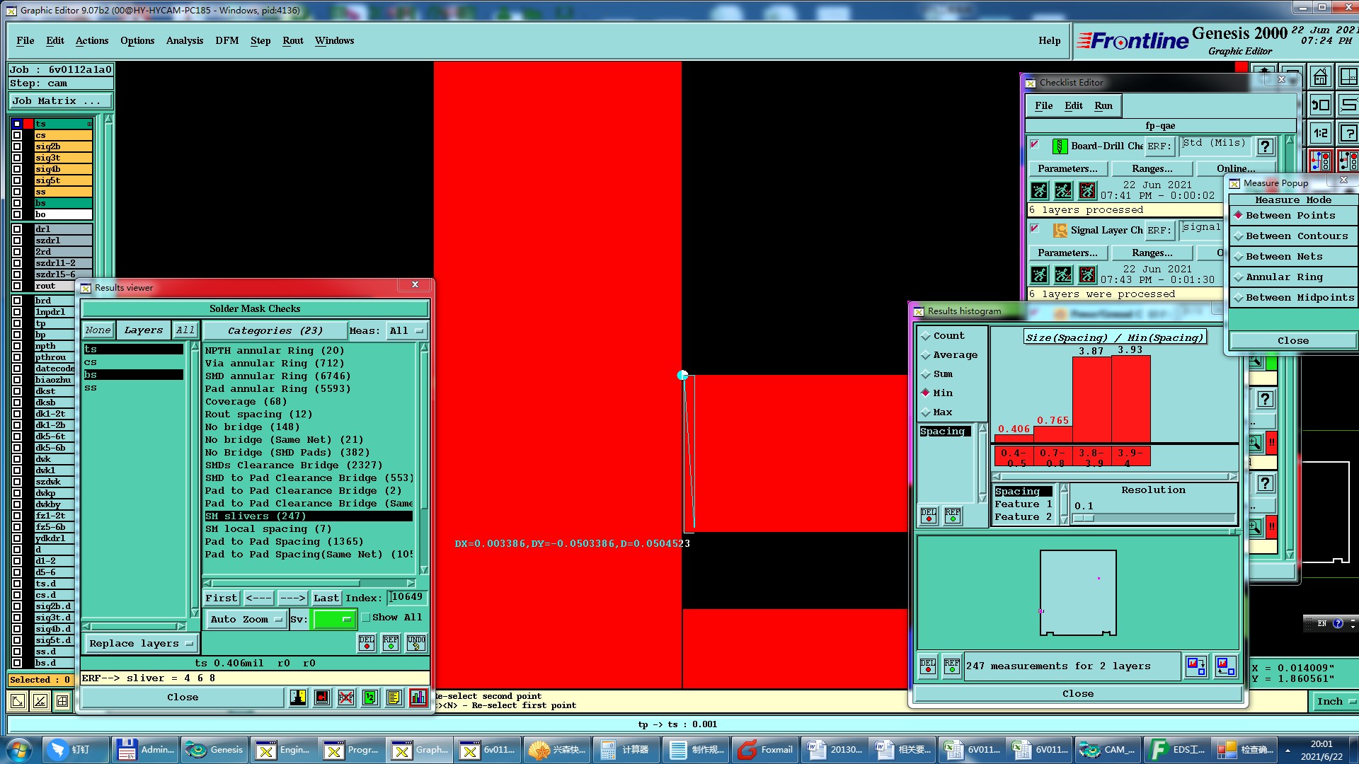This screenshot has width=1359, height=764.
Task: Click the crossed-out REF icon
Action: 345,698
